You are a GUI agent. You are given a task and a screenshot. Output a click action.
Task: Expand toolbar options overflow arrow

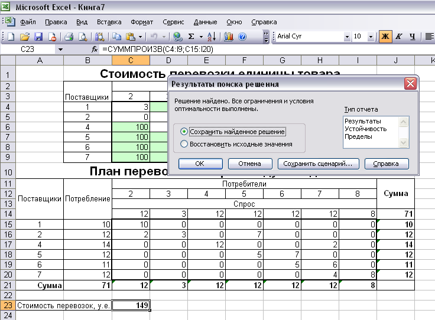[266, 37]
